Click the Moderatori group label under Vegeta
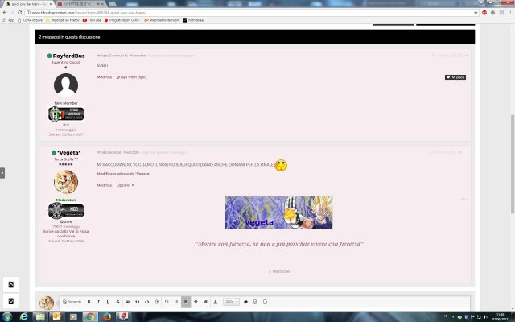Screen dimensions: 515x322 click(66, 200)
